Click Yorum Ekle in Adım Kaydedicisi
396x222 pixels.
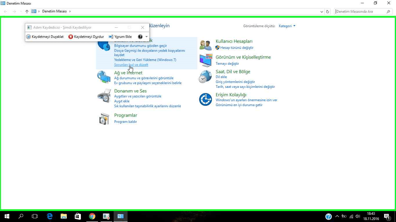tap(120, 37)
